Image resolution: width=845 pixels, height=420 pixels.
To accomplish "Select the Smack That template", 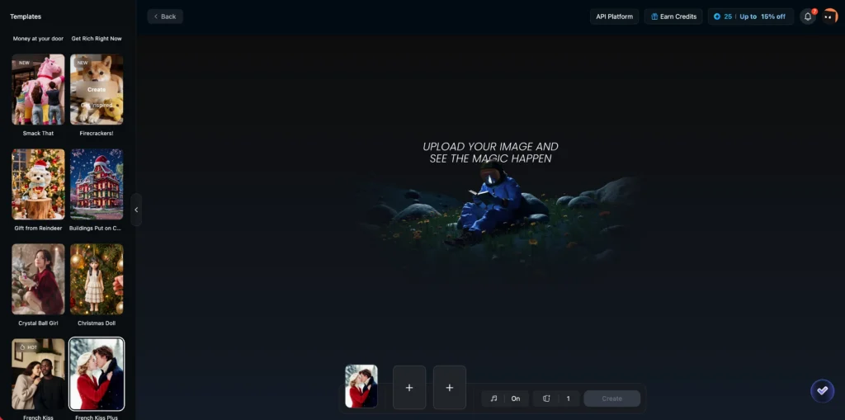I will click(x=38, y=90).
